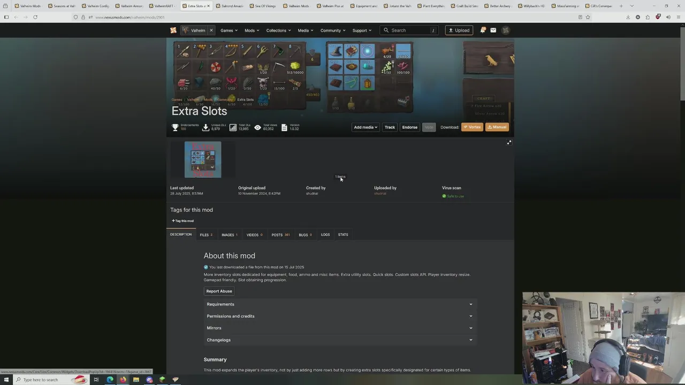Switch to Firefox in the taskbar
This screenshot has width=685, height=385.
pos(123,380)
